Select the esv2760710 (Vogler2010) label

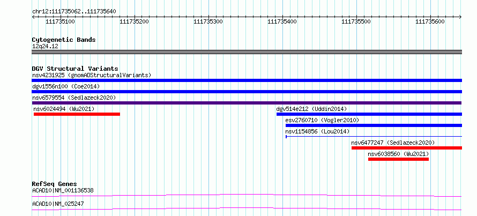323,120
